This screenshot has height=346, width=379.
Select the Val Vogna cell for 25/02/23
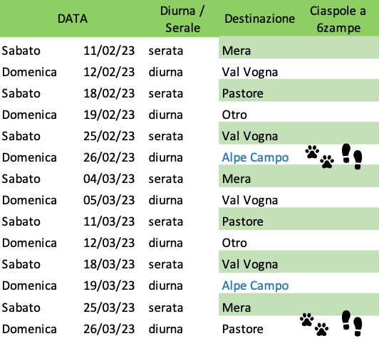tap(249, 136)
